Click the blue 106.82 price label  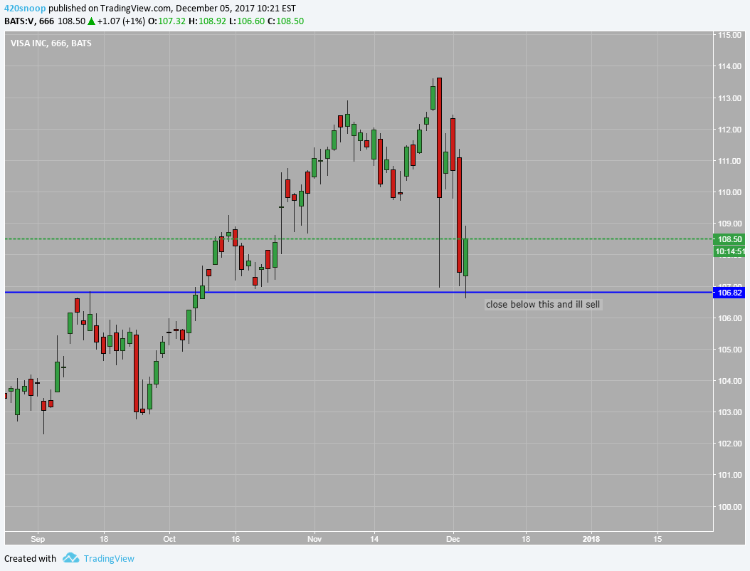729,293
